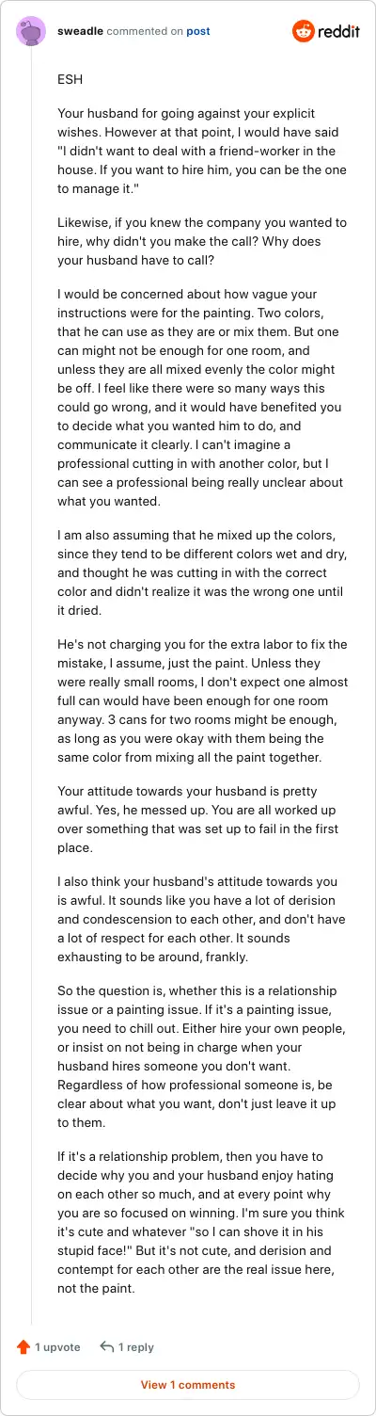Click the reply arrow icon
This screenshot has height=1416, width=376.
(107, 1347)
